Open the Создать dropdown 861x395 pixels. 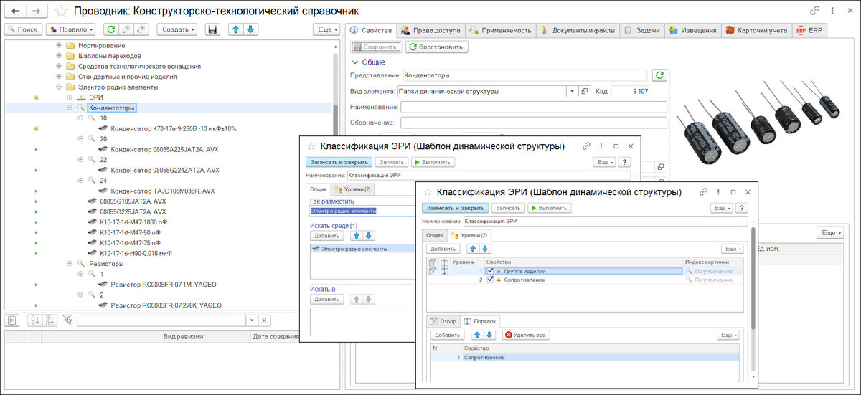click(x=177, y=29)
